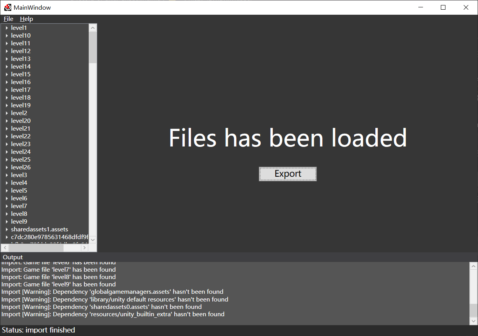Click Output log scroll down arrow
478x336 pixels.
tap(473, 321)
